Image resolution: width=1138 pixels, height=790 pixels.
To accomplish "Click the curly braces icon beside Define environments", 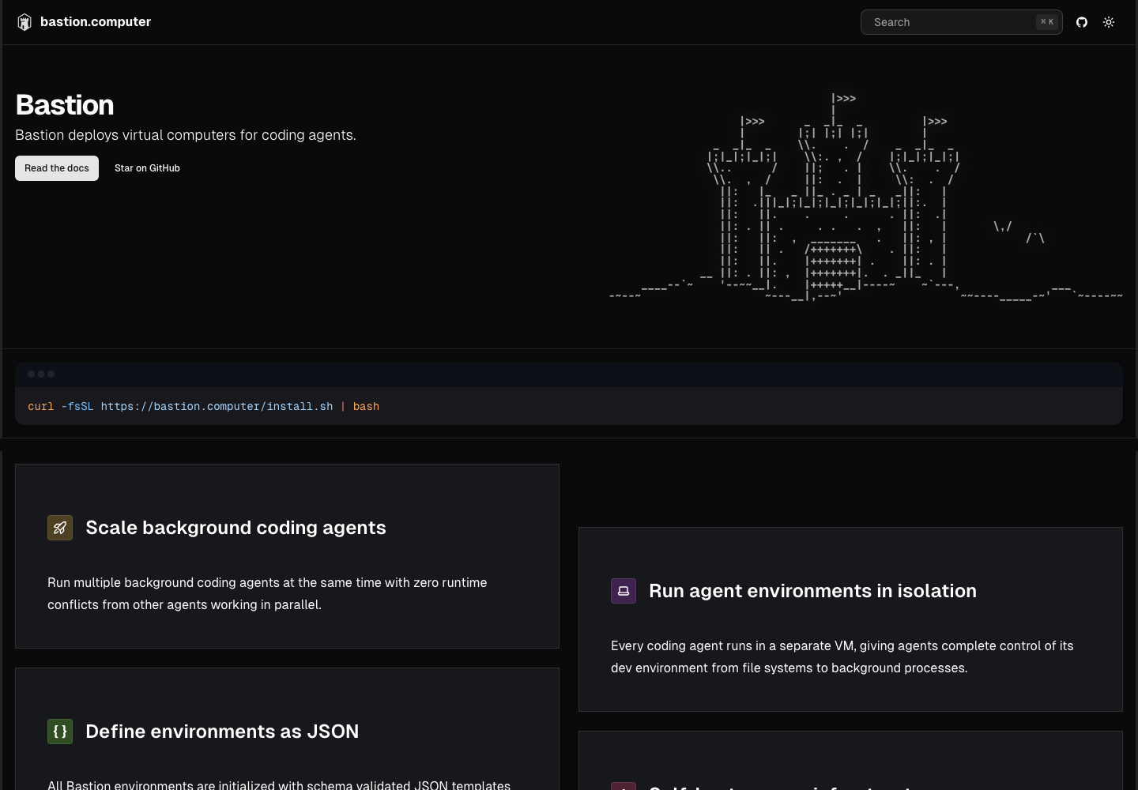I will 60,732.
